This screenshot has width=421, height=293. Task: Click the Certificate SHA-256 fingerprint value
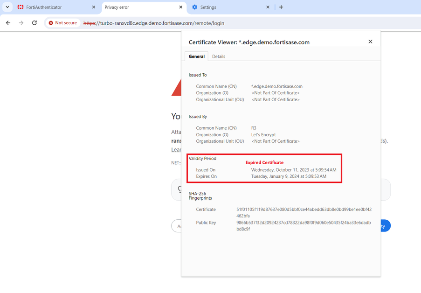(x=304, y=213)
